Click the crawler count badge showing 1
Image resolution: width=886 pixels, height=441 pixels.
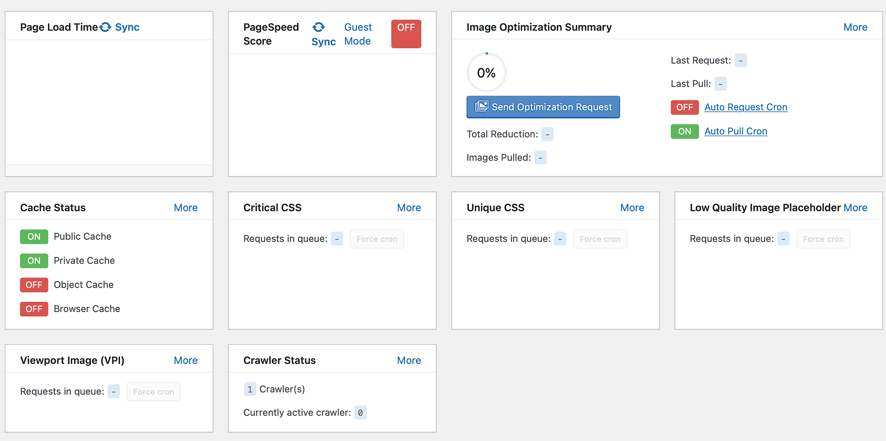click(x=250, y=389)
